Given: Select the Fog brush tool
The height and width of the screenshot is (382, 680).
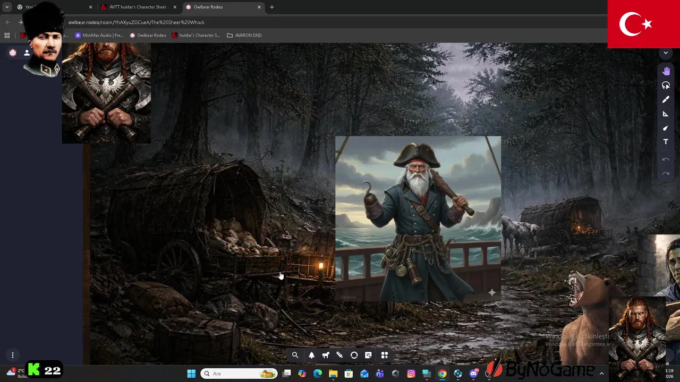Looking at the screenshot, I should tap(666, 128).
